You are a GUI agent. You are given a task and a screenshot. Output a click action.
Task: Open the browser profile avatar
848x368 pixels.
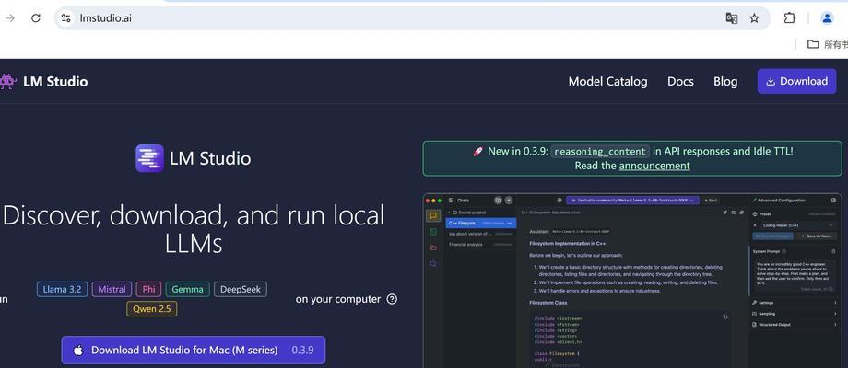coord(827,17)
